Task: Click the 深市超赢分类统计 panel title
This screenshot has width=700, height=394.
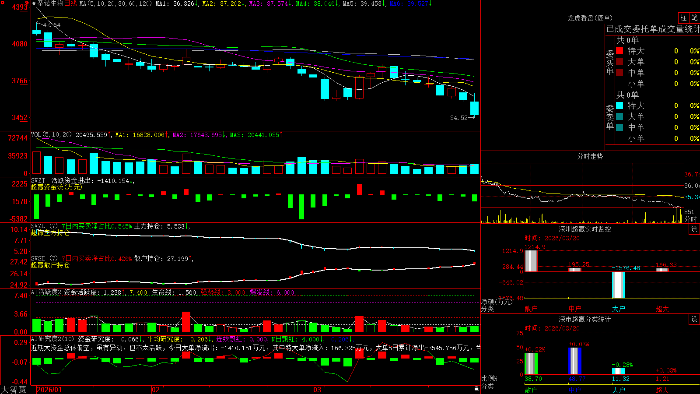Action: pyautogui.click(x=584, y=319)
